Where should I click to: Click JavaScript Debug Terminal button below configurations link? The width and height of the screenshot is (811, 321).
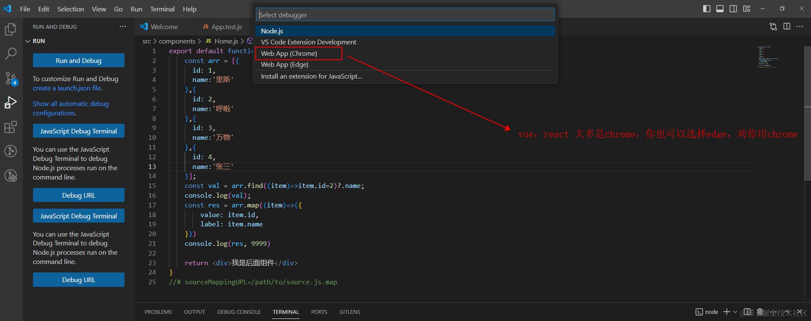click(79, 131)
